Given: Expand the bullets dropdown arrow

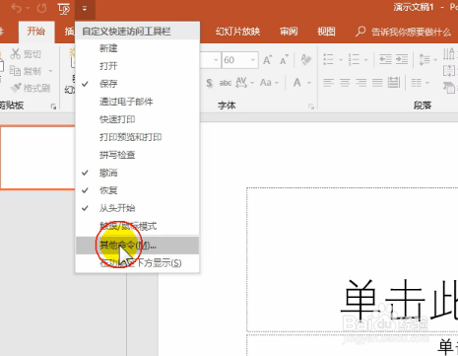Looking at the screenshot, I should 341,60.
